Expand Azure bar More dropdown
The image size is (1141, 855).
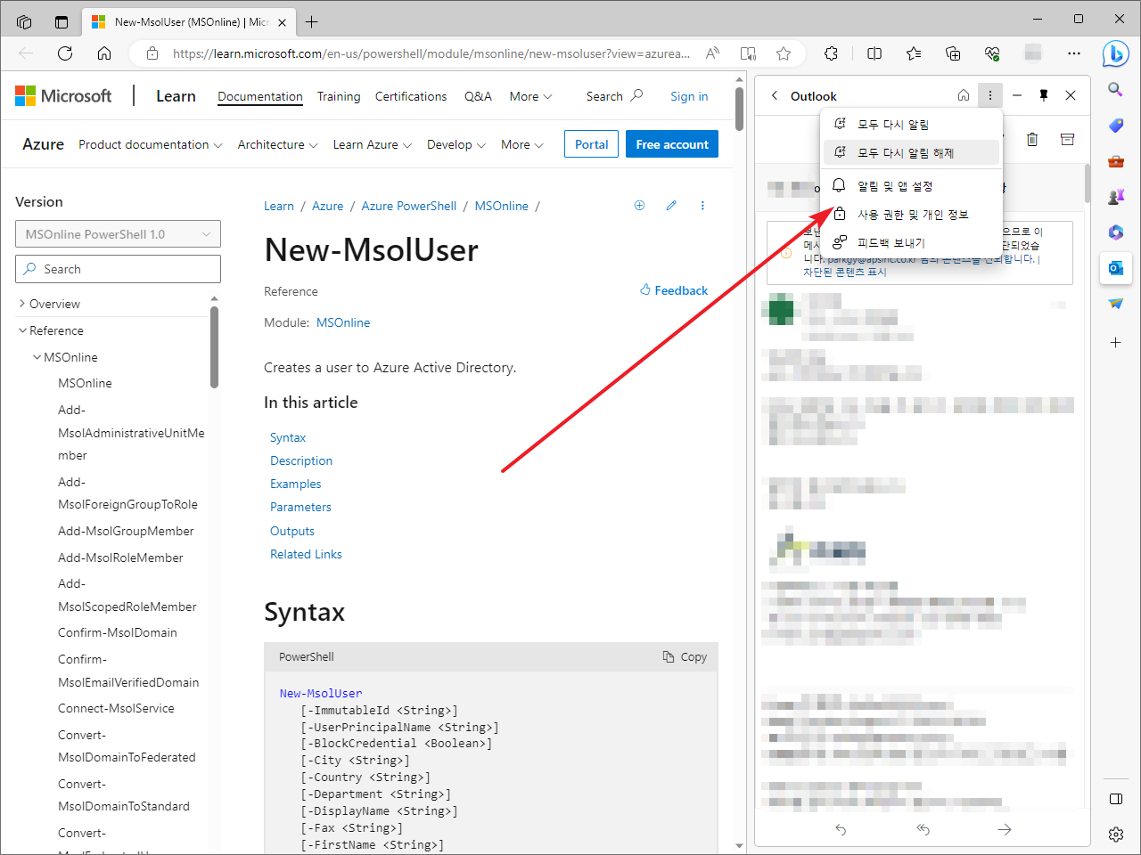pos(522,144)
